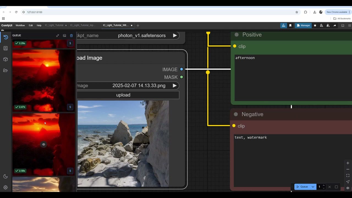The image size is (352, 198).
Task: Click the share arrow icon in top bar
Action: coord(335,25)
